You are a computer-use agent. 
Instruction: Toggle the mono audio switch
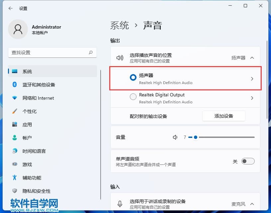tap(248, 161)
